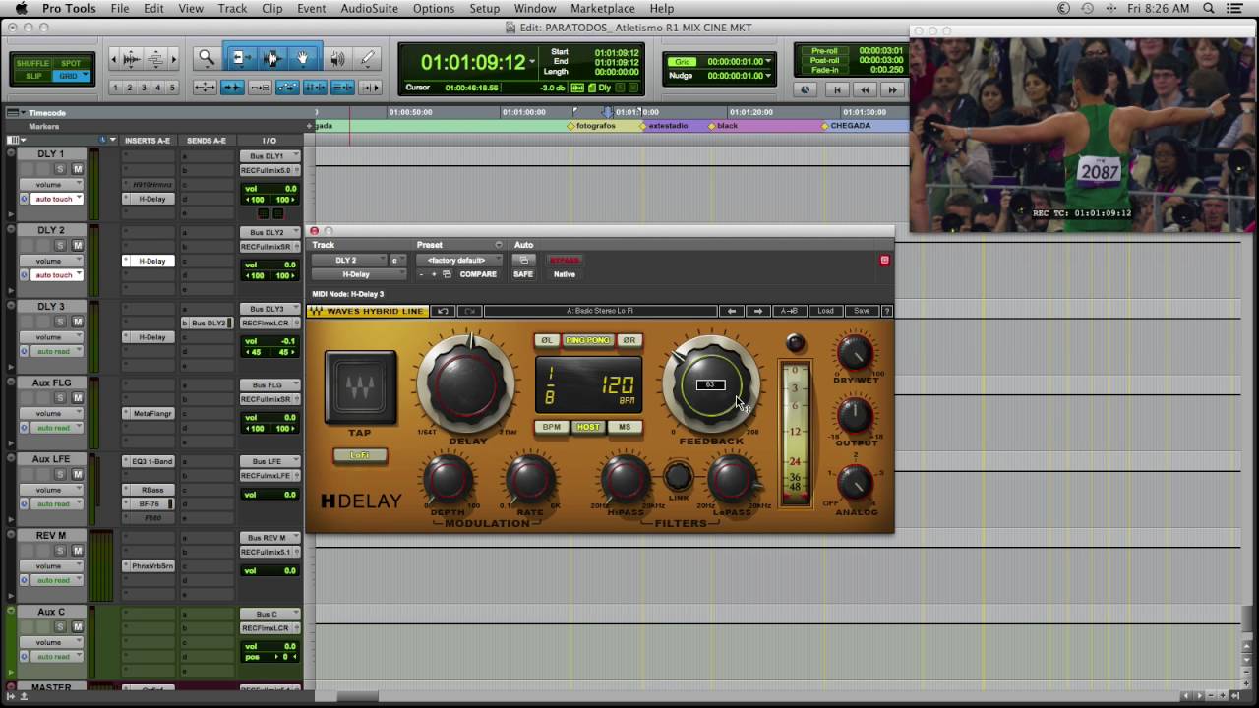
Task: Open Notification Center list icon
Action: 1235,8
